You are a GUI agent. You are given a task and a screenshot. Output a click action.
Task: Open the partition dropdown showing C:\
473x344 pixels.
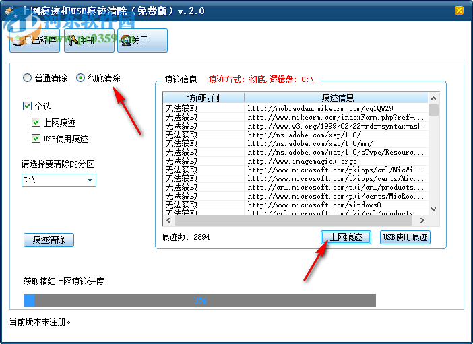point(59,180)
